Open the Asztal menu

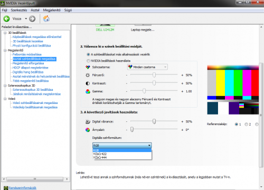(x=35, y=10)
